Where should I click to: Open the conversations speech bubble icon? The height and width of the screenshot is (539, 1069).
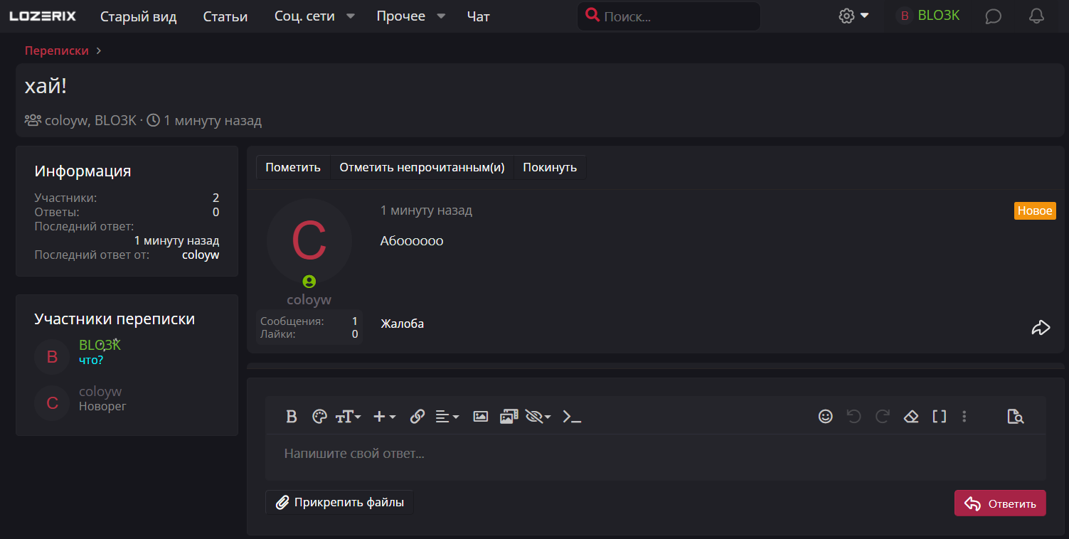pyautogui.click(x=994, y=16)
